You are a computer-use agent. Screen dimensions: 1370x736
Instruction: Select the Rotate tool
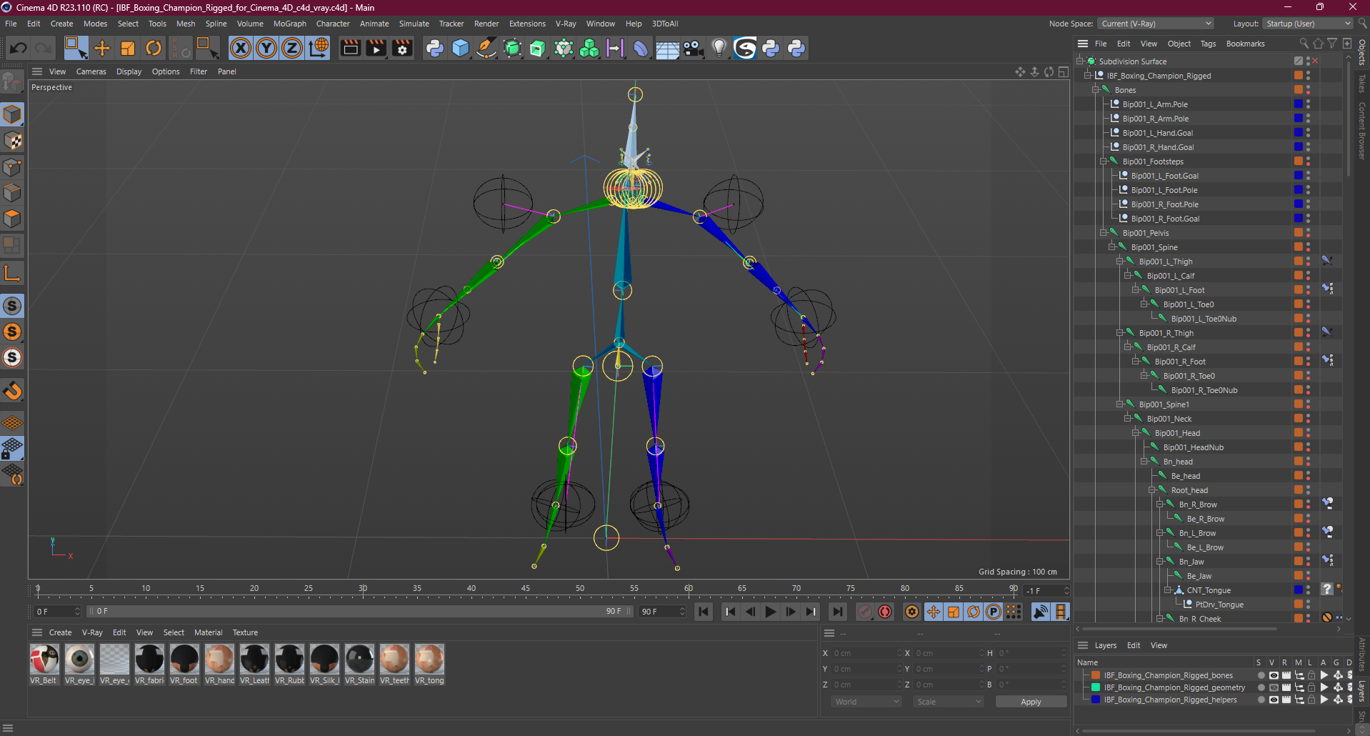tap(154, 49)
